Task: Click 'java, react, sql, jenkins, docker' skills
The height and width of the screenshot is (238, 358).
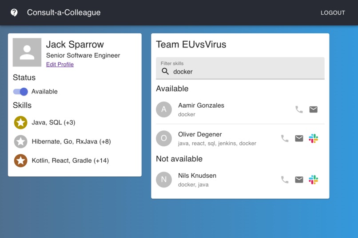Action: coord(217,144)
